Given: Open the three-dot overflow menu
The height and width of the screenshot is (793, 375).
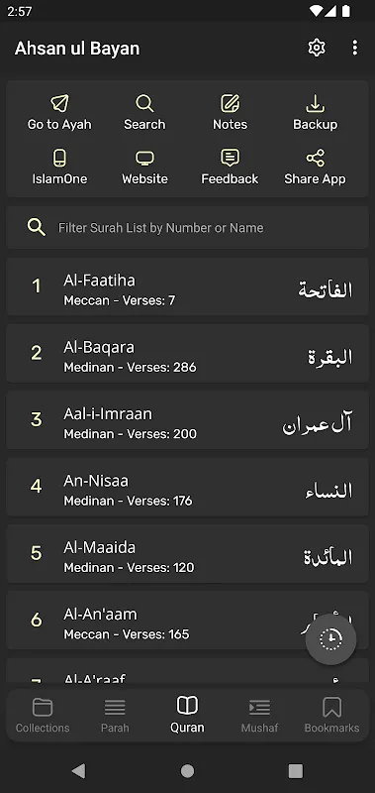Looking at the screenshot, I should coord(355,48).
